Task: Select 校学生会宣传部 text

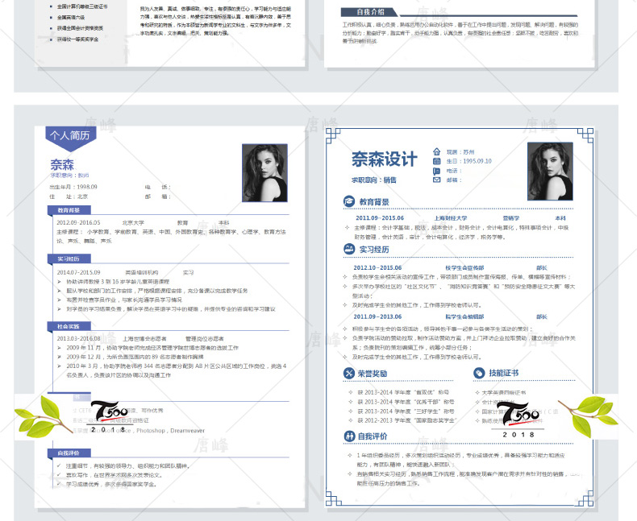Action: (464, 268)
